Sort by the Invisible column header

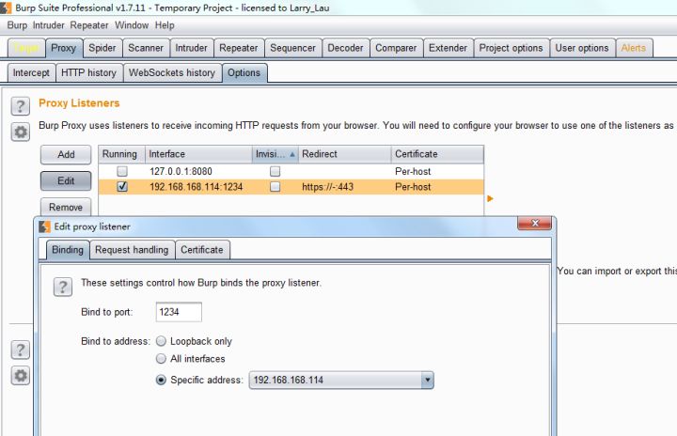click(x=275, y=154)
